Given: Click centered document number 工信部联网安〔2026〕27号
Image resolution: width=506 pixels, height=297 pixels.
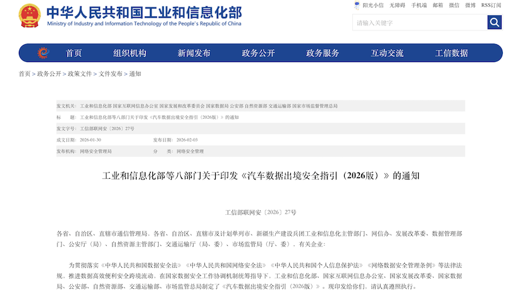Looking at the screenshot, I should tap(261, 212).
